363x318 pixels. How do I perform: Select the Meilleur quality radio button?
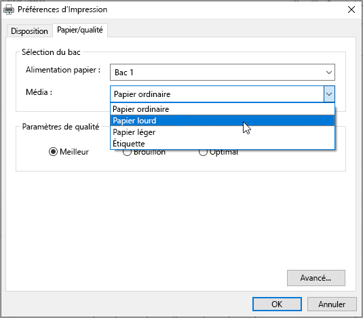click(x=53, y=152)
